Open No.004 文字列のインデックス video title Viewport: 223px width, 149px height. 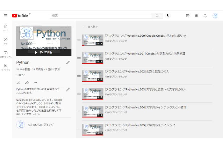[x=146, y=108]
